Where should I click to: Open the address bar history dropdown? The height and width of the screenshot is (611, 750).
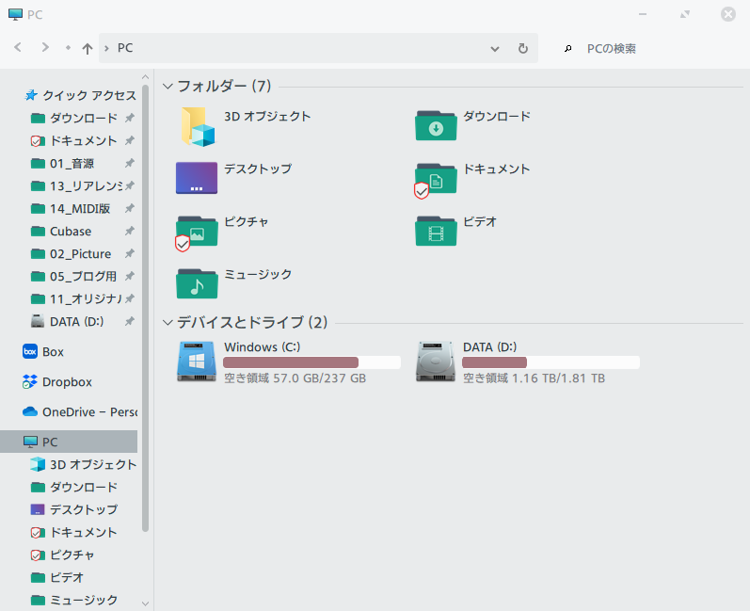click(495, 48)
